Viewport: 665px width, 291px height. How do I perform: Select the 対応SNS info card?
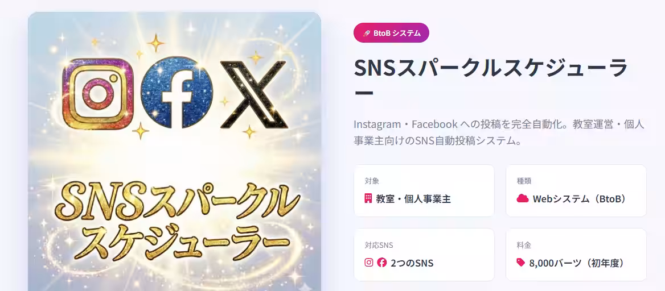pos(424,255)
